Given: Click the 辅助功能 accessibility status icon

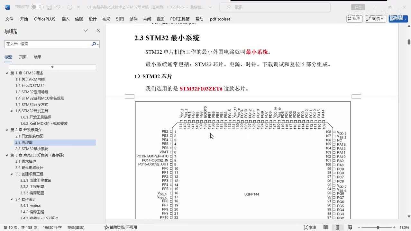Looking at the screenshot, I should (x=106, y=227).
